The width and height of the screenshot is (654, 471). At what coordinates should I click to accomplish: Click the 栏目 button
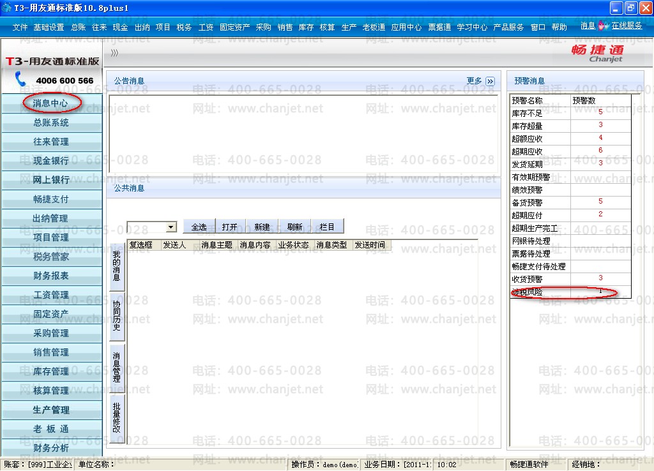click(327, 227)
